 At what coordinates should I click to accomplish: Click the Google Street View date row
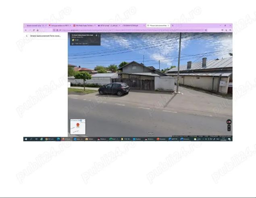pyautogui.click(x=80, y=44)
